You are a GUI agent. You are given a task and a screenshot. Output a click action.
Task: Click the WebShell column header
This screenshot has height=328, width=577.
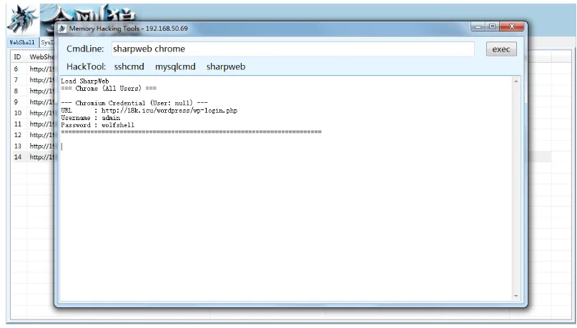pyautogui.click(x=41, y=57)
